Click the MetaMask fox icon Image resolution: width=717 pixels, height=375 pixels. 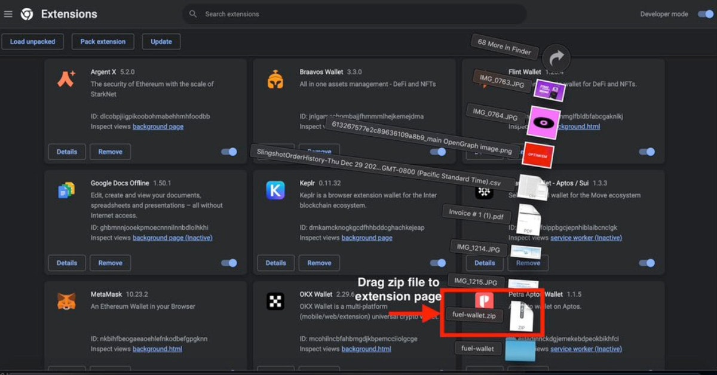click(x=66, y=301)
